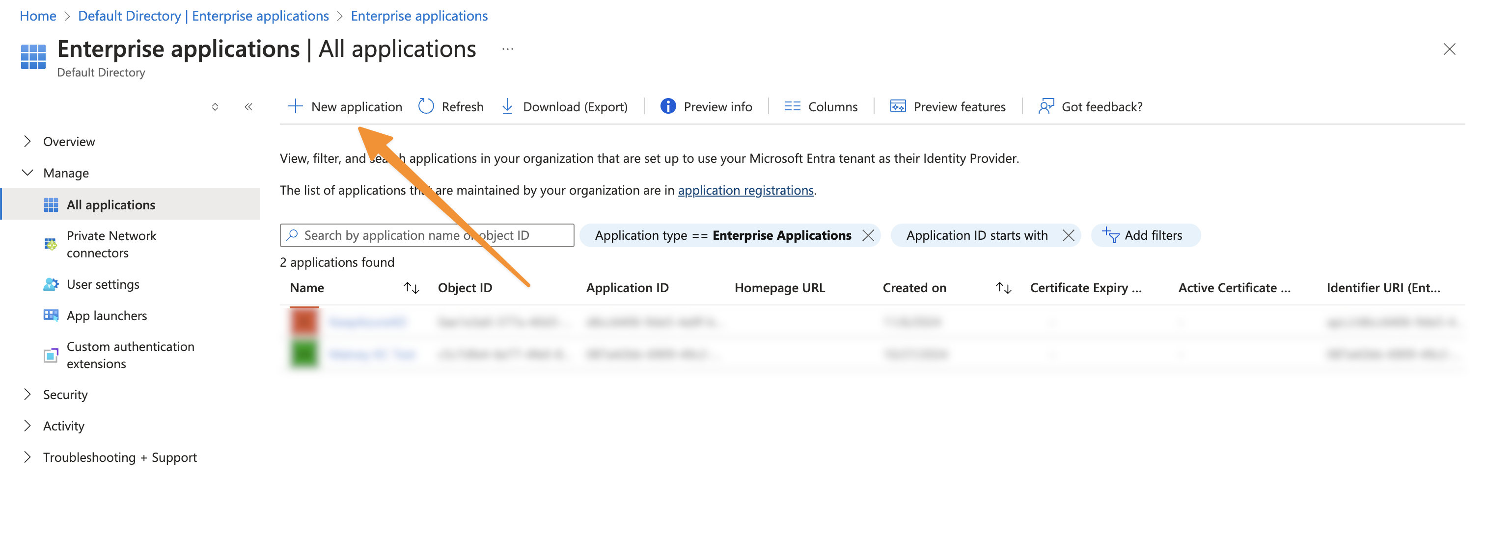Click the New application plus icon
The height and width of the screenshot is (554, 1485).
tap(295, 106)
